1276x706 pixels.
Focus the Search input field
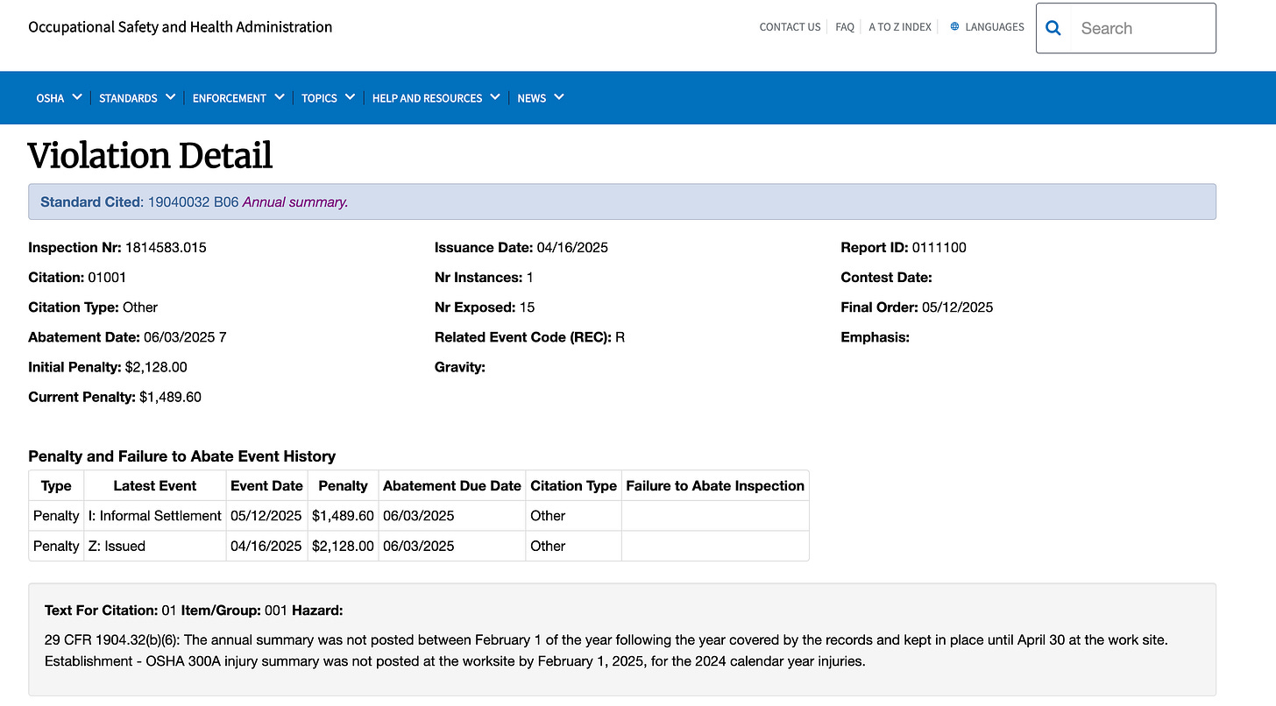tap(1141, 28)
